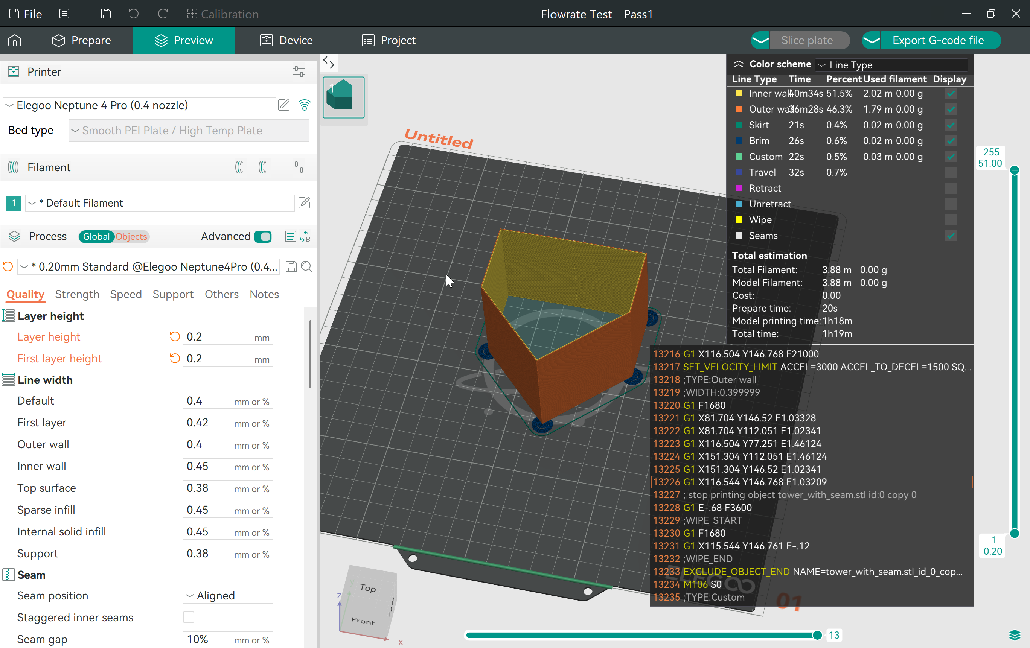
Task: Toggle the Staggered inner seams checkbox
Action: 189,617
